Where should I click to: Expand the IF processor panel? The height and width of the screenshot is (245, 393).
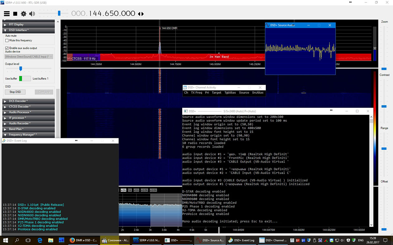click(x=28, y=118)
